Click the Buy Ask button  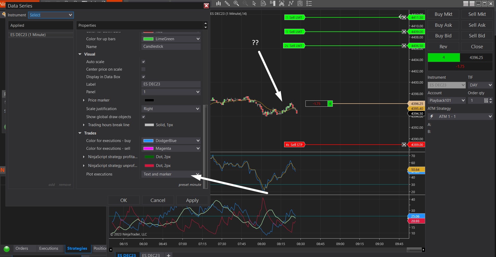pos(443,25)
